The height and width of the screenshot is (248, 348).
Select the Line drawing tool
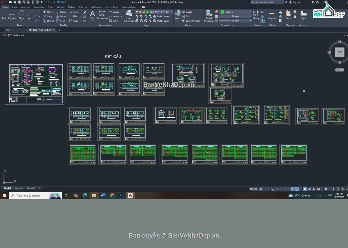pos(4,15)
